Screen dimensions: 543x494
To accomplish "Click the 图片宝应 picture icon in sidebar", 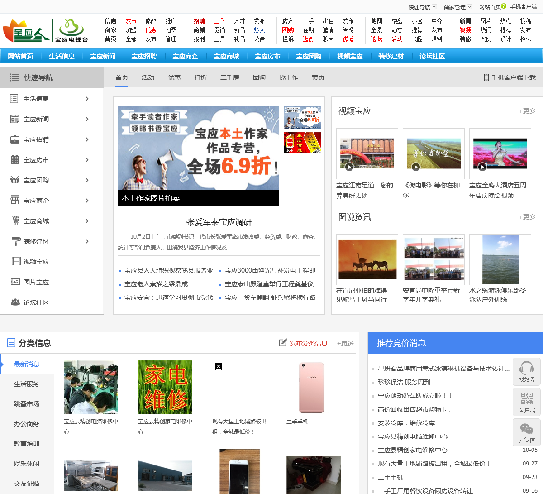I will (16, 282).
